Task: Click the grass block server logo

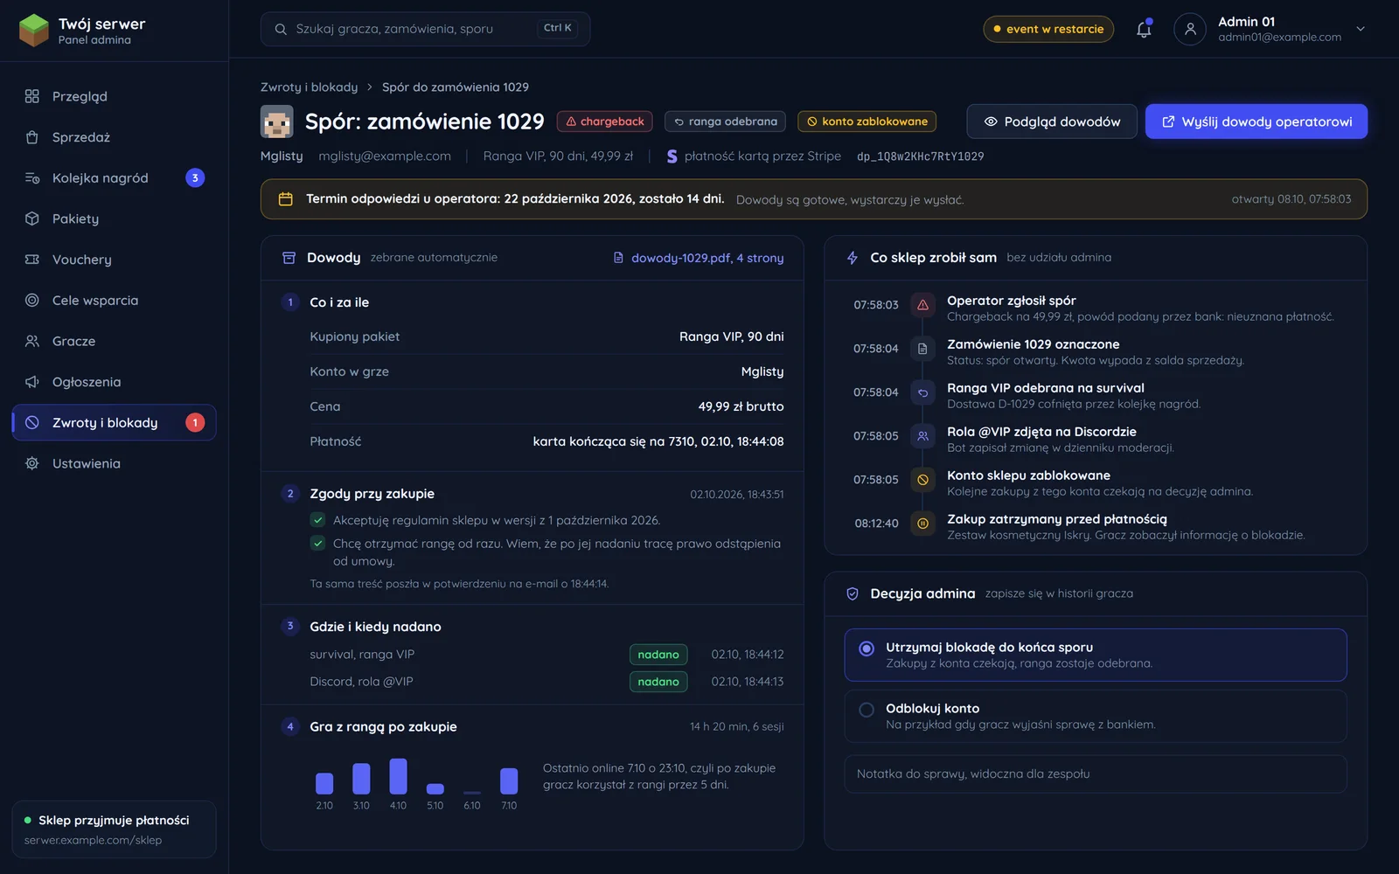Action: pyautogui.click(x=34, y=30)
